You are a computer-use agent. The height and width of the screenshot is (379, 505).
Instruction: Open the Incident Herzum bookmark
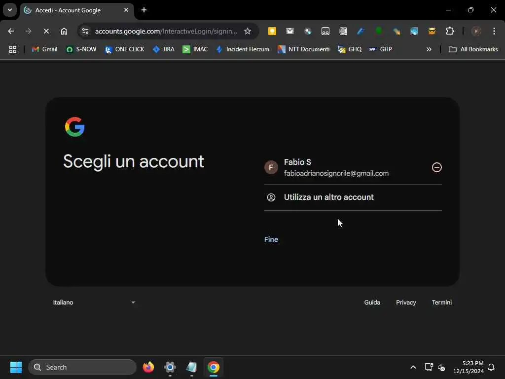(x=243, y=49)
